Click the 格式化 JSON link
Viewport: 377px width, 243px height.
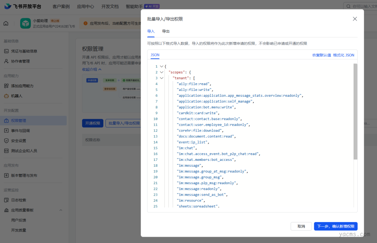[343, 55]
